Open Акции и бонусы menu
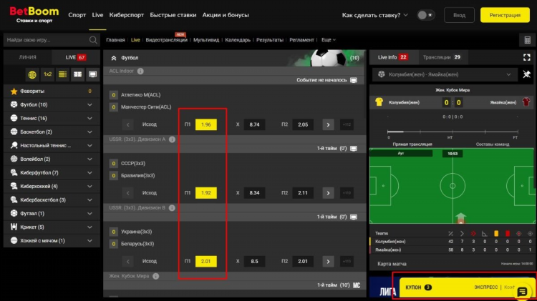This screenshot has height=301, width=537. point(226,15)
